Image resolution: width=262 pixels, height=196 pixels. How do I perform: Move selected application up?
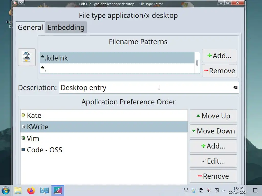[213, 116]
